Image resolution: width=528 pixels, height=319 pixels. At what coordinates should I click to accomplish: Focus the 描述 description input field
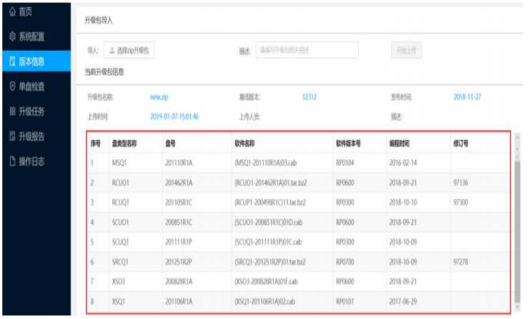pyautogui.click(x=306, y=50)
